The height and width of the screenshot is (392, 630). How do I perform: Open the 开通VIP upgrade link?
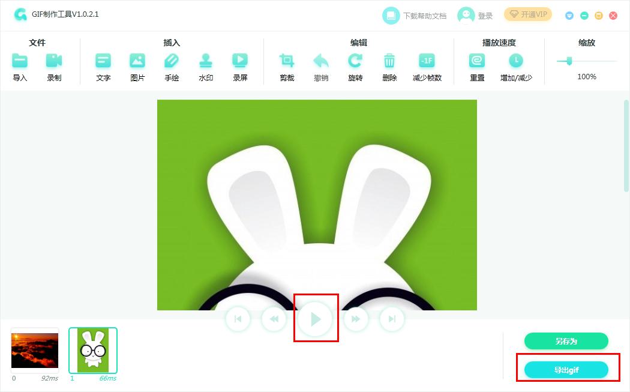[x=527, y=14]
